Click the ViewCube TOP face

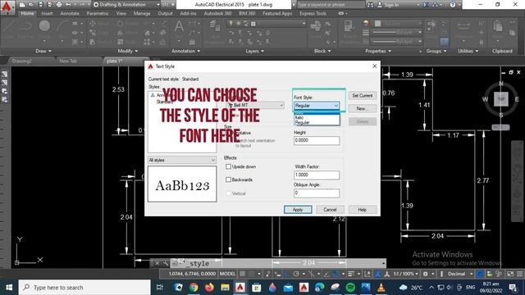click(501, 99)
